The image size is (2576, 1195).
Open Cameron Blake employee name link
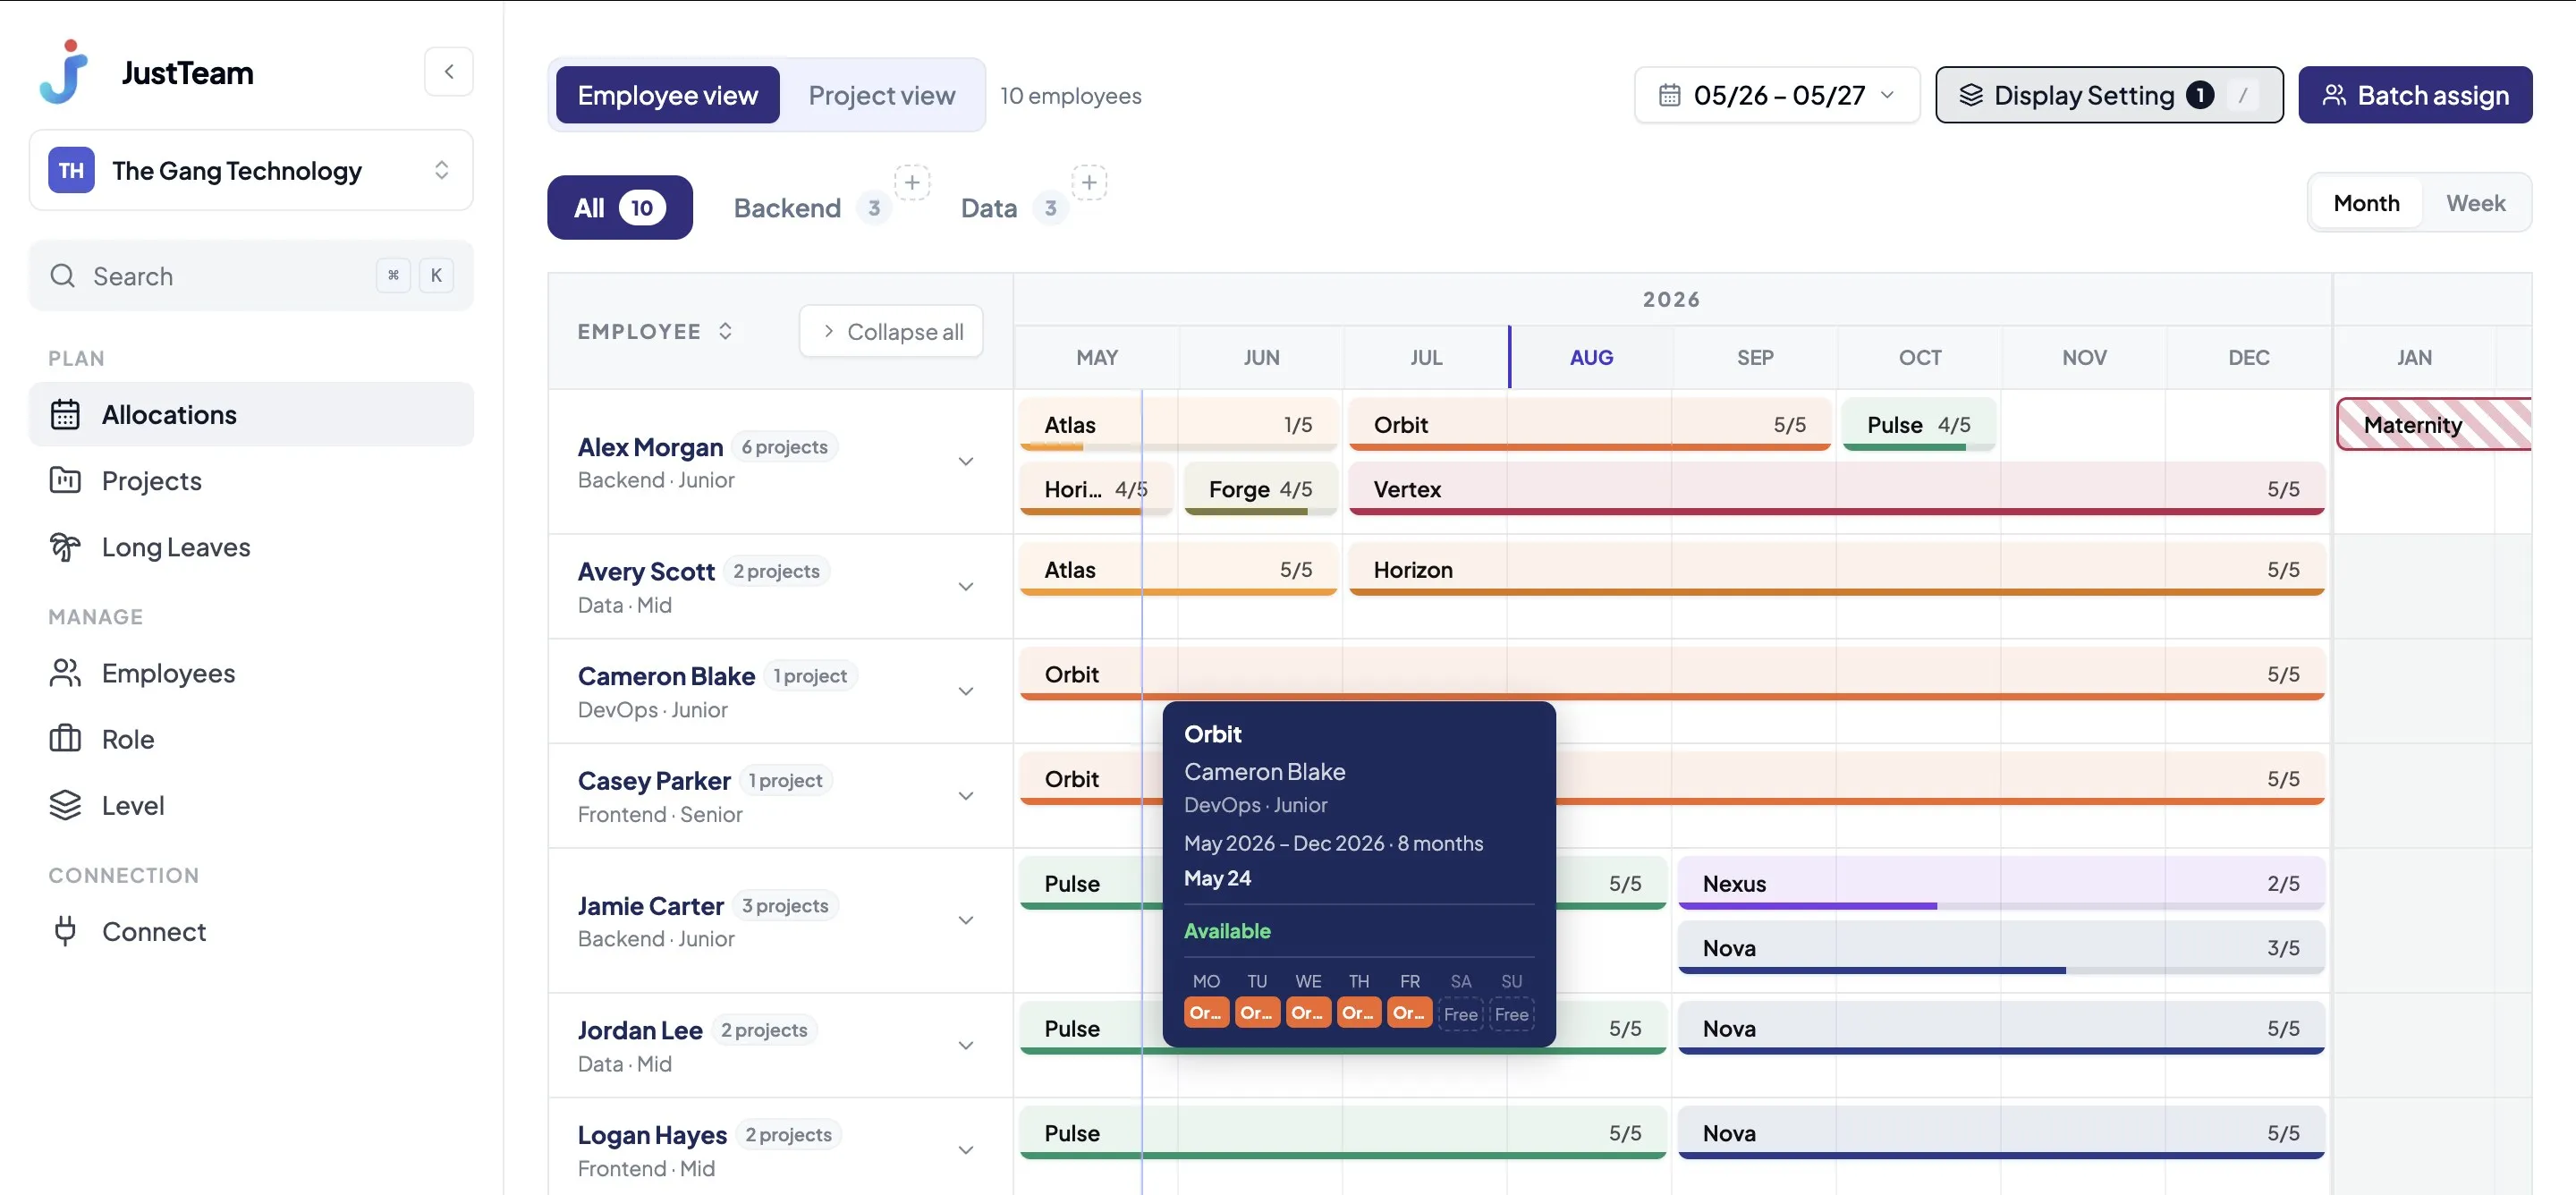[666, 676]
